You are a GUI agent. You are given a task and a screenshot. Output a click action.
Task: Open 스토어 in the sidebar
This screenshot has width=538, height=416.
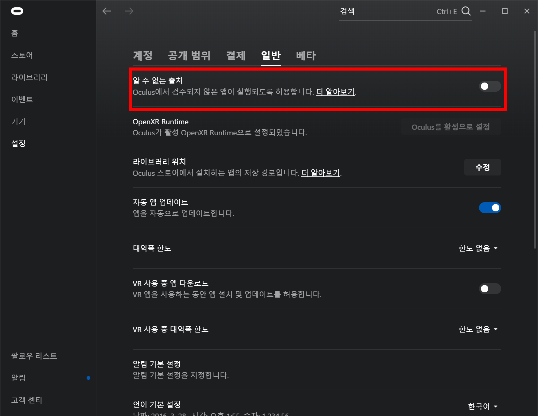22,55
